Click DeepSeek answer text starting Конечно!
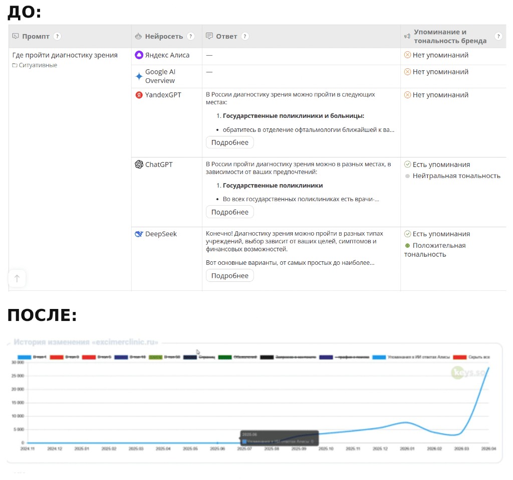 tap(295, 241)
